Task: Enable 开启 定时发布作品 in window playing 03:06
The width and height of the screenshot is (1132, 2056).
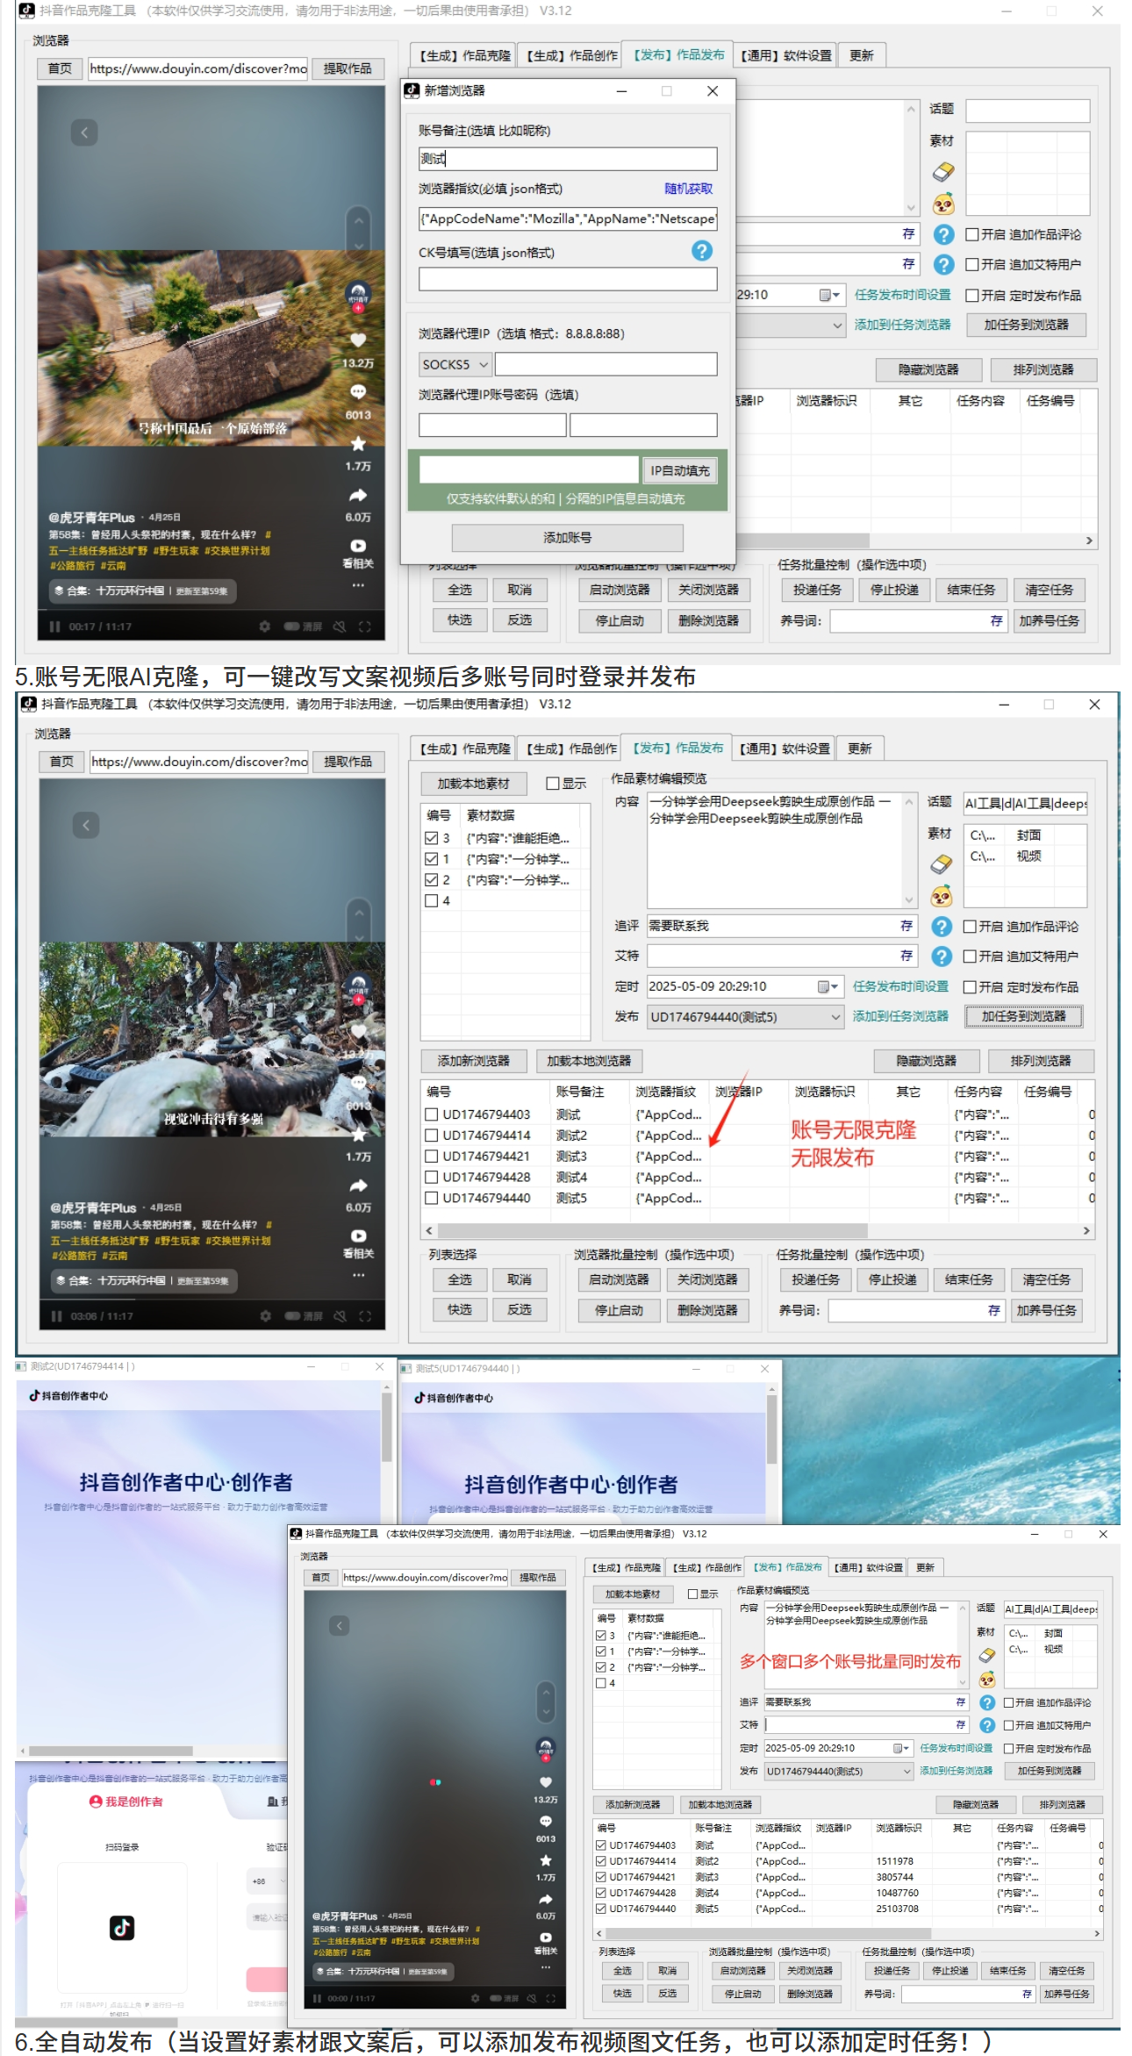Action: 971,987
